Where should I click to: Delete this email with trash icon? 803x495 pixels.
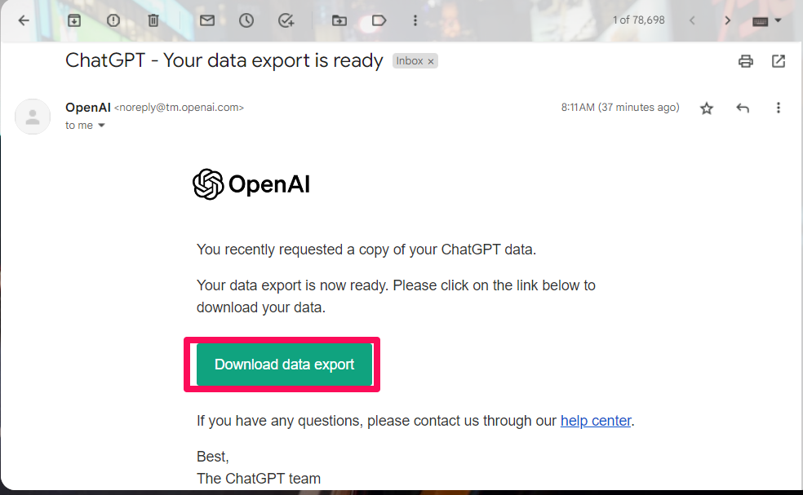coord(153,20)
